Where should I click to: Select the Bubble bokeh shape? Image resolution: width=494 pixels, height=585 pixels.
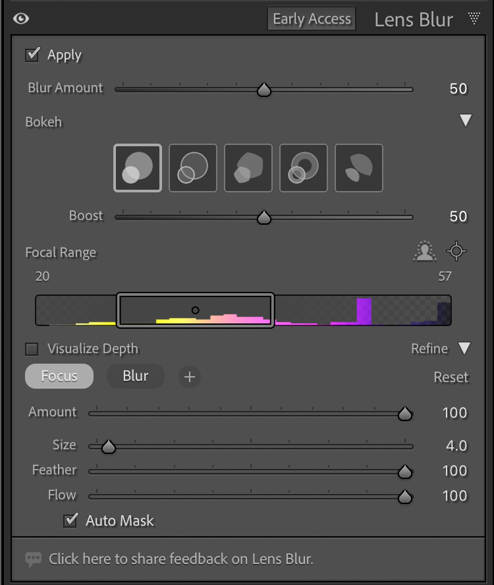193,168
